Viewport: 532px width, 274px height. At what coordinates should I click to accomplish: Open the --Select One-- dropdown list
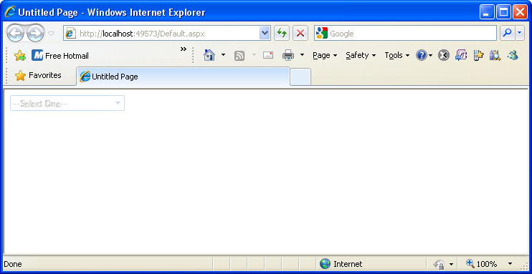click(67, 103)
